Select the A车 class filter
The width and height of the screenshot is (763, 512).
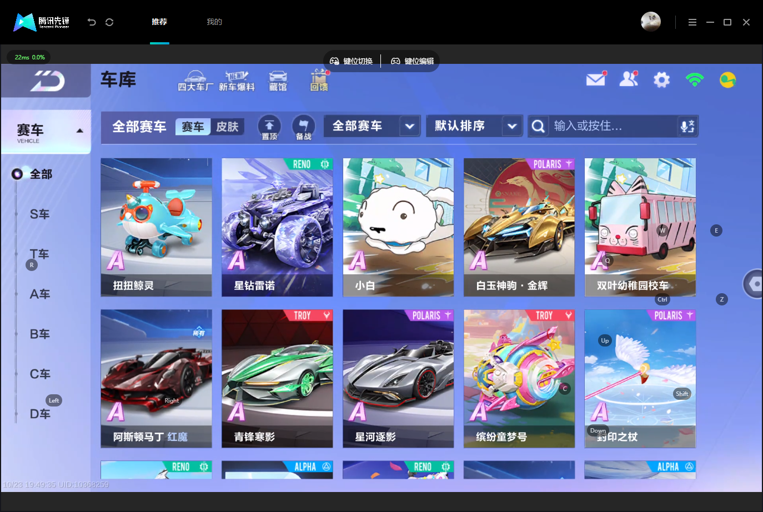[40, 294]
